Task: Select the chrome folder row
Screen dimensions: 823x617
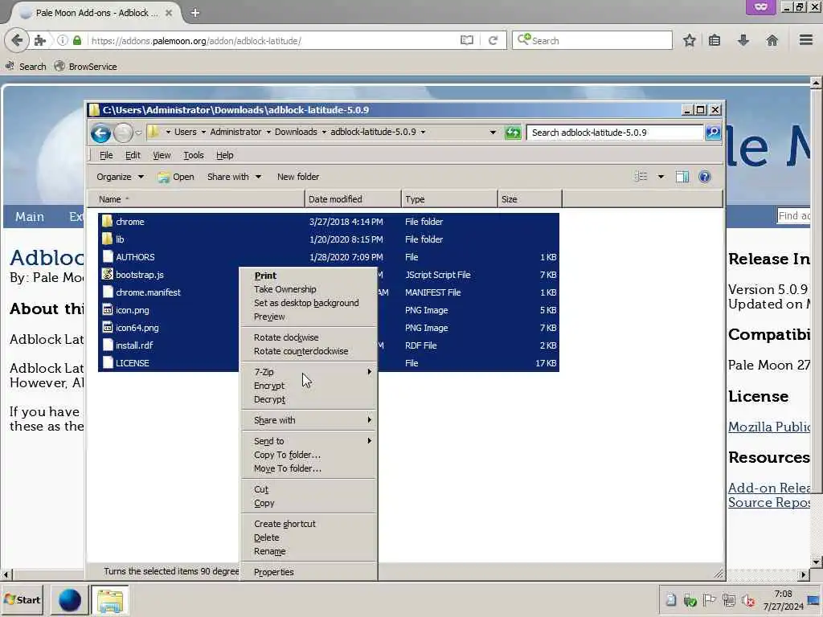Action: (329, 222)
